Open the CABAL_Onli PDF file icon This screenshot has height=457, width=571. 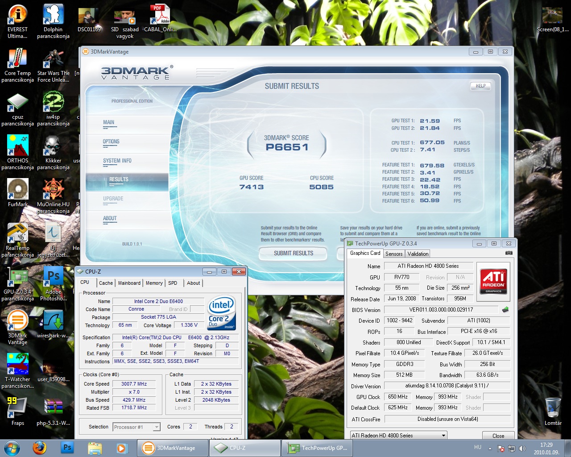[x=160, y=19]
